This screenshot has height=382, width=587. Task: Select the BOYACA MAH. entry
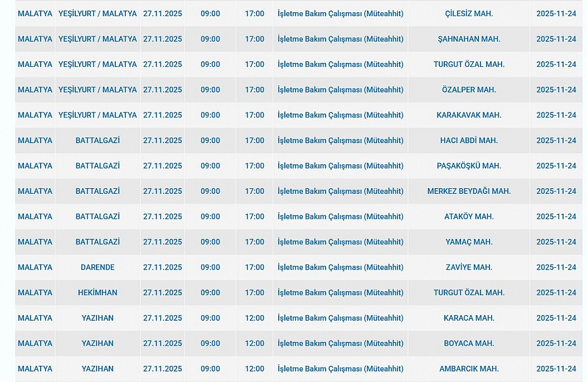tap(469, 344)
